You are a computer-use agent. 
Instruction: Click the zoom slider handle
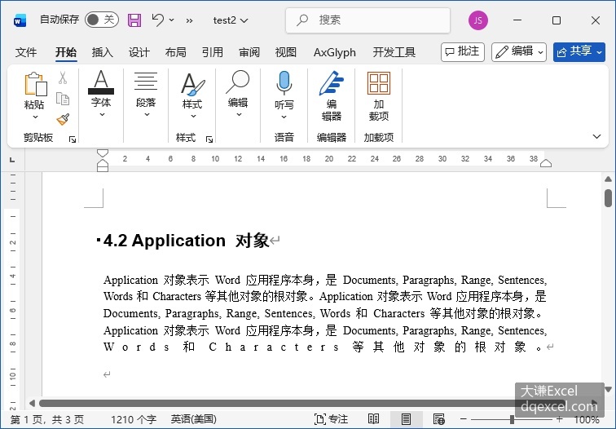512,419
